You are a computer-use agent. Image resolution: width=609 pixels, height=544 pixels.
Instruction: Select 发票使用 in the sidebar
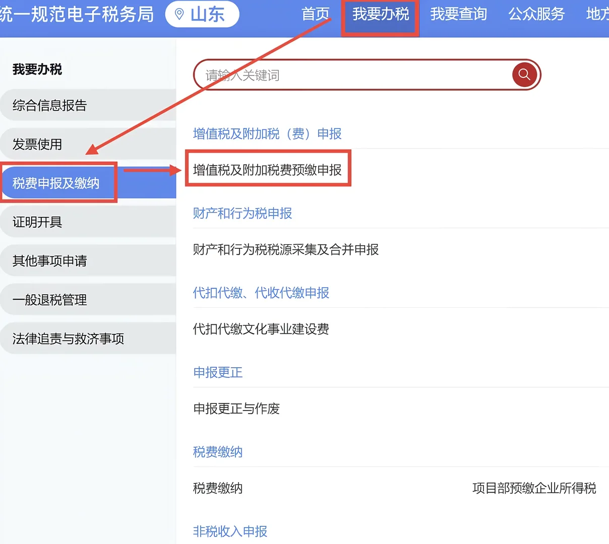37,144
